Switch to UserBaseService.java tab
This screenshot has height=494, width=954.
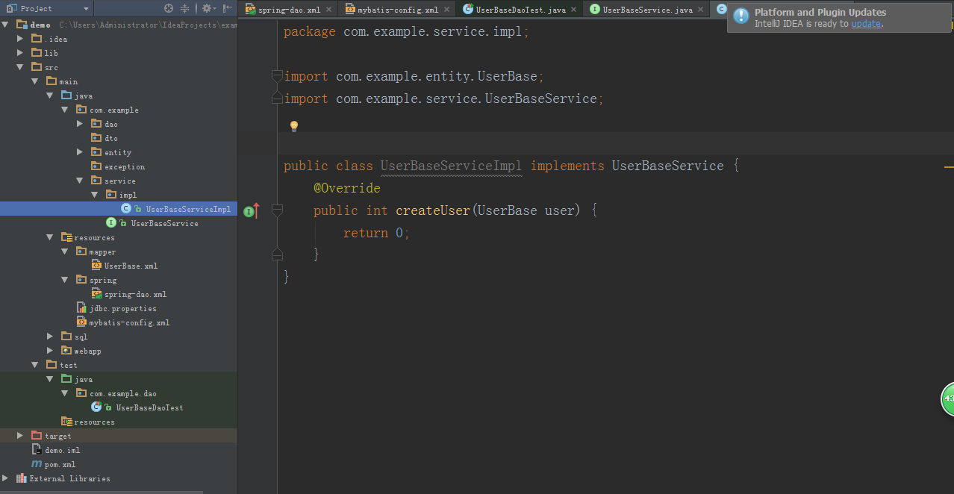pos(647,10)
